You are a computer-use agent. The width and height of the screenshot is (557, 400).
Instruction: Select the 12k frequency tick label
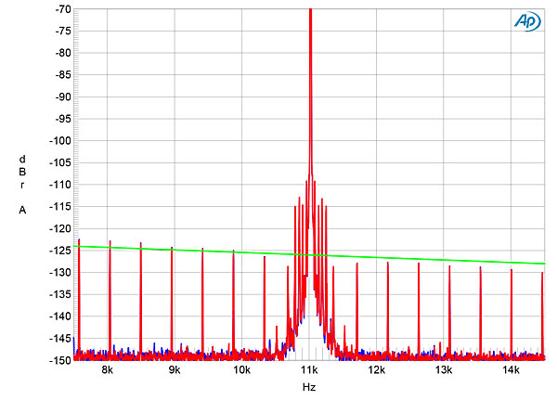click(376, 371)
